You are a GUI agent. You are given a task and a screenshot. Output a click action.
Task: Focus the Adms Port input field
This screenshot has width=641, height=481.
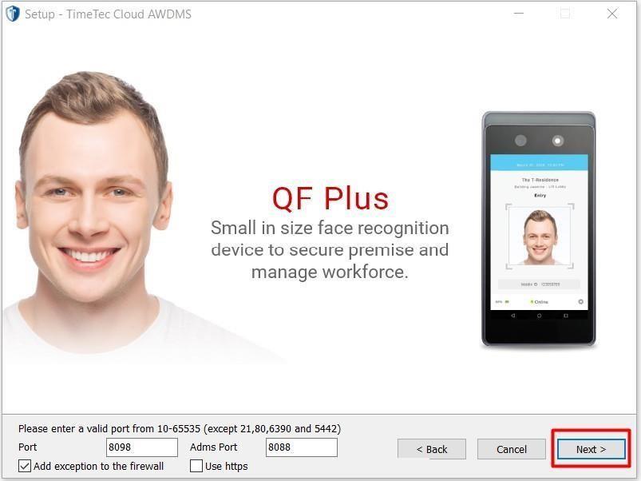pyautogui.click(x=301, y=447)
